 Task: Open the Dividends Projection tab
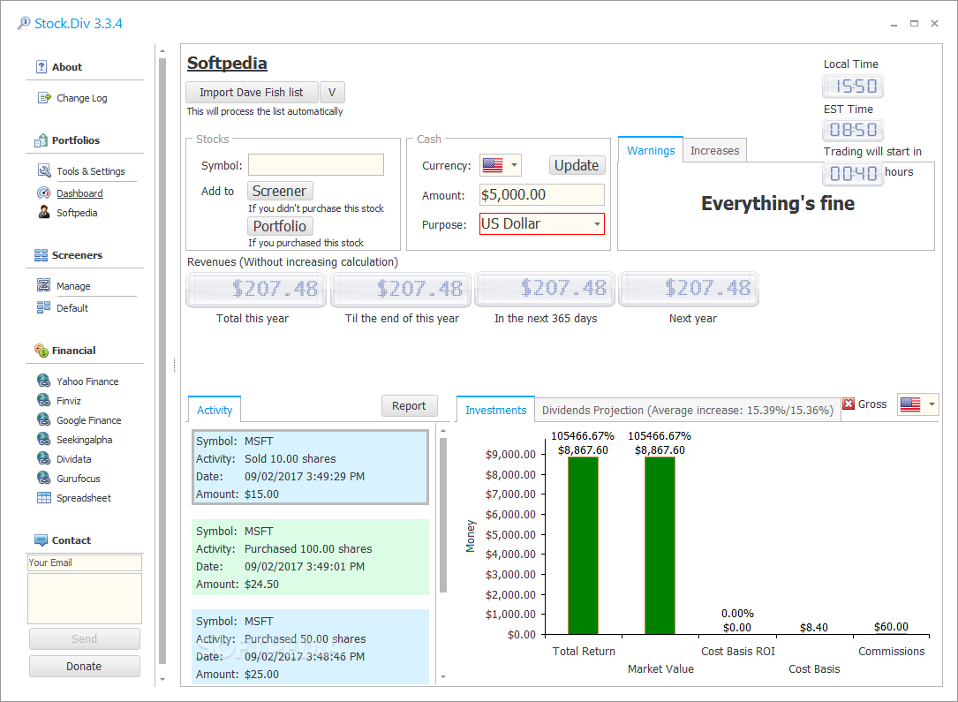point(687,410)
